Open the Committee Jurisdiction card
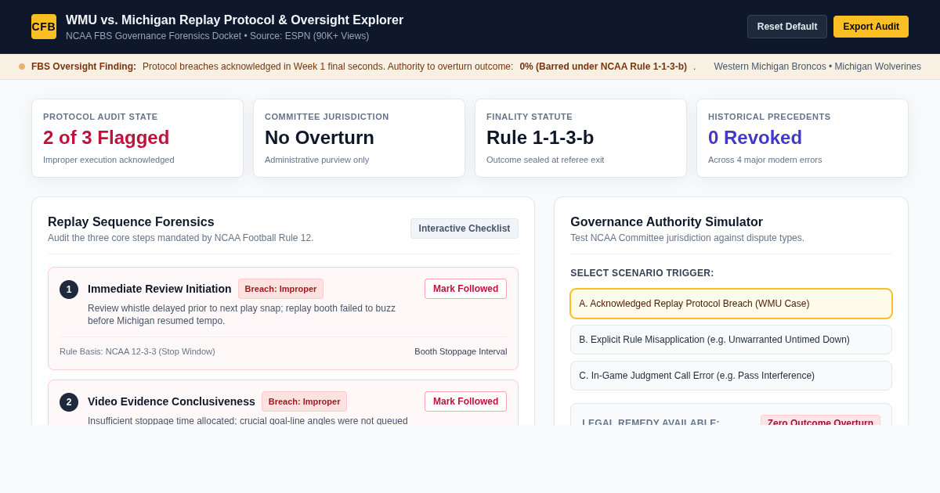Screen dimensions: 940x493 (359, 138)
